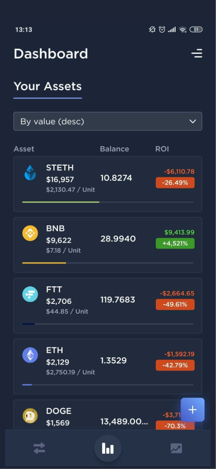Select the Your Assets tab heading
The height and width of the screenshot is (469, 216).
(48, 86)
